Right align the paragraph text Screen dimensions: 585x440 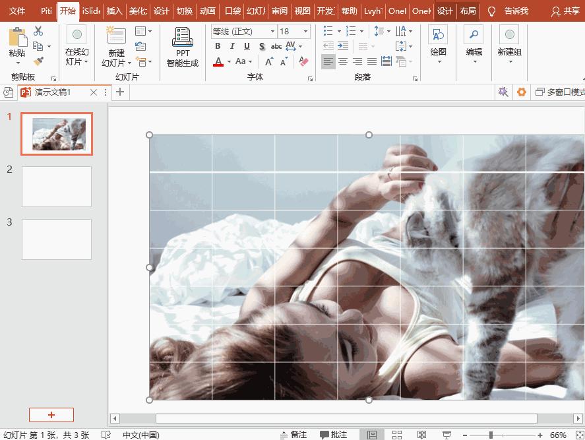(x=357, y=61)
